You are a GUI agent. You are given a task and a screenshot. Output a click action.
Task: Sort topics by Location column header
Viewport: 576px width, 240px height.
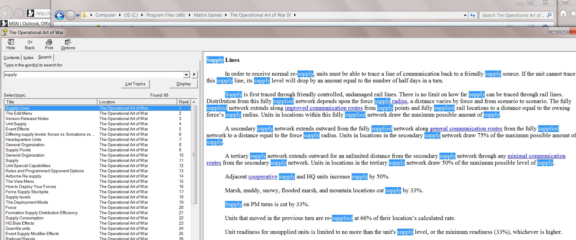coord(137,102)
